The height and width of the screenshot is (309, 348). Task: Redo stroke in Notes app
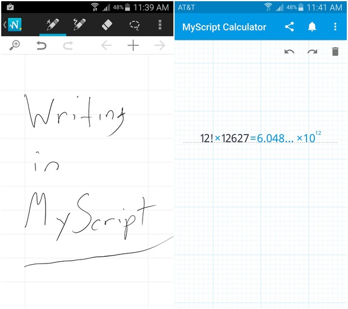click(x=68, y=46)
